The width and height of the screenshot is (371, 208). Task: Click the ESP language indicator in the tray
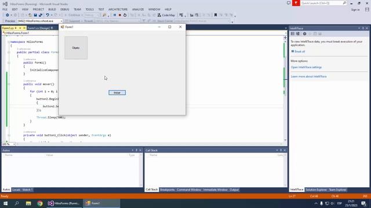pyautogui.click(x=340, y=203)
